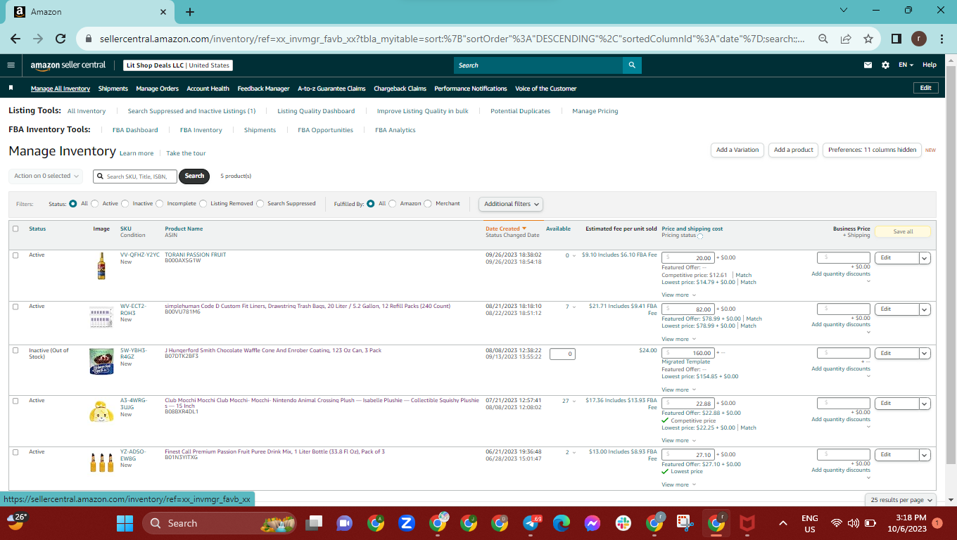Open Account Health in the navigation bar
This screenshot has height=540, width=957.
click(x=208, y=89)
